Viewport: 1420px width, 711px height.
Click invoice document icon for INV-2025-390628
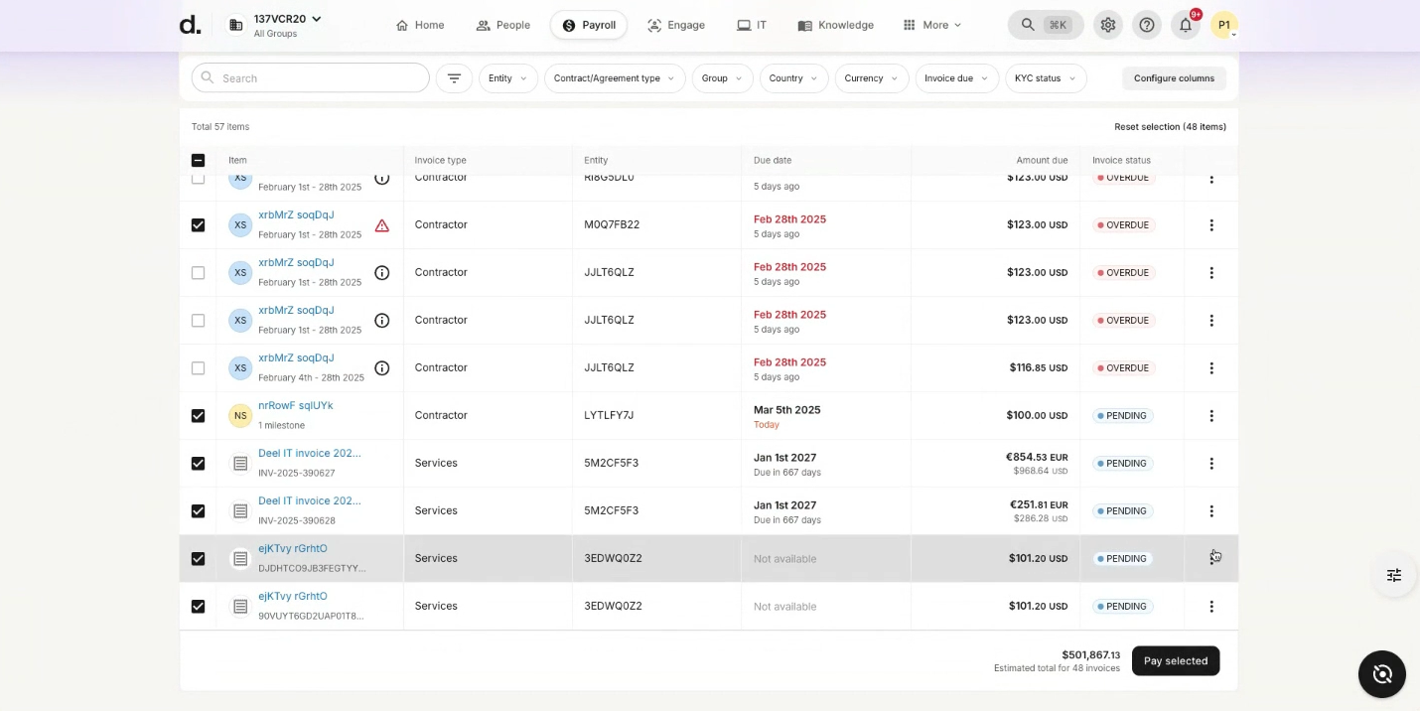point(240,511)
